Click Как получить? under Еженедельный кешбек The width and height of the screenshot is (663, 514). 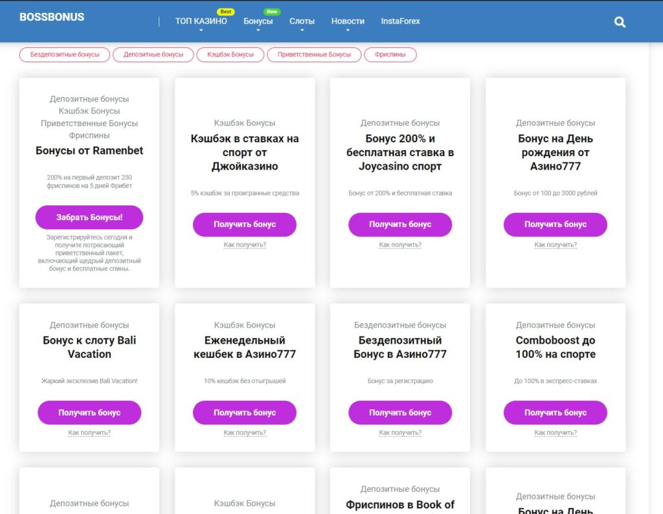245,433
